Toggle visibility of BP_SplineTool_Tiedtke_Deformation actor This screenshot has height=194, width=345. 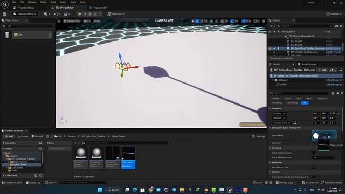click(x=270, y=48)
